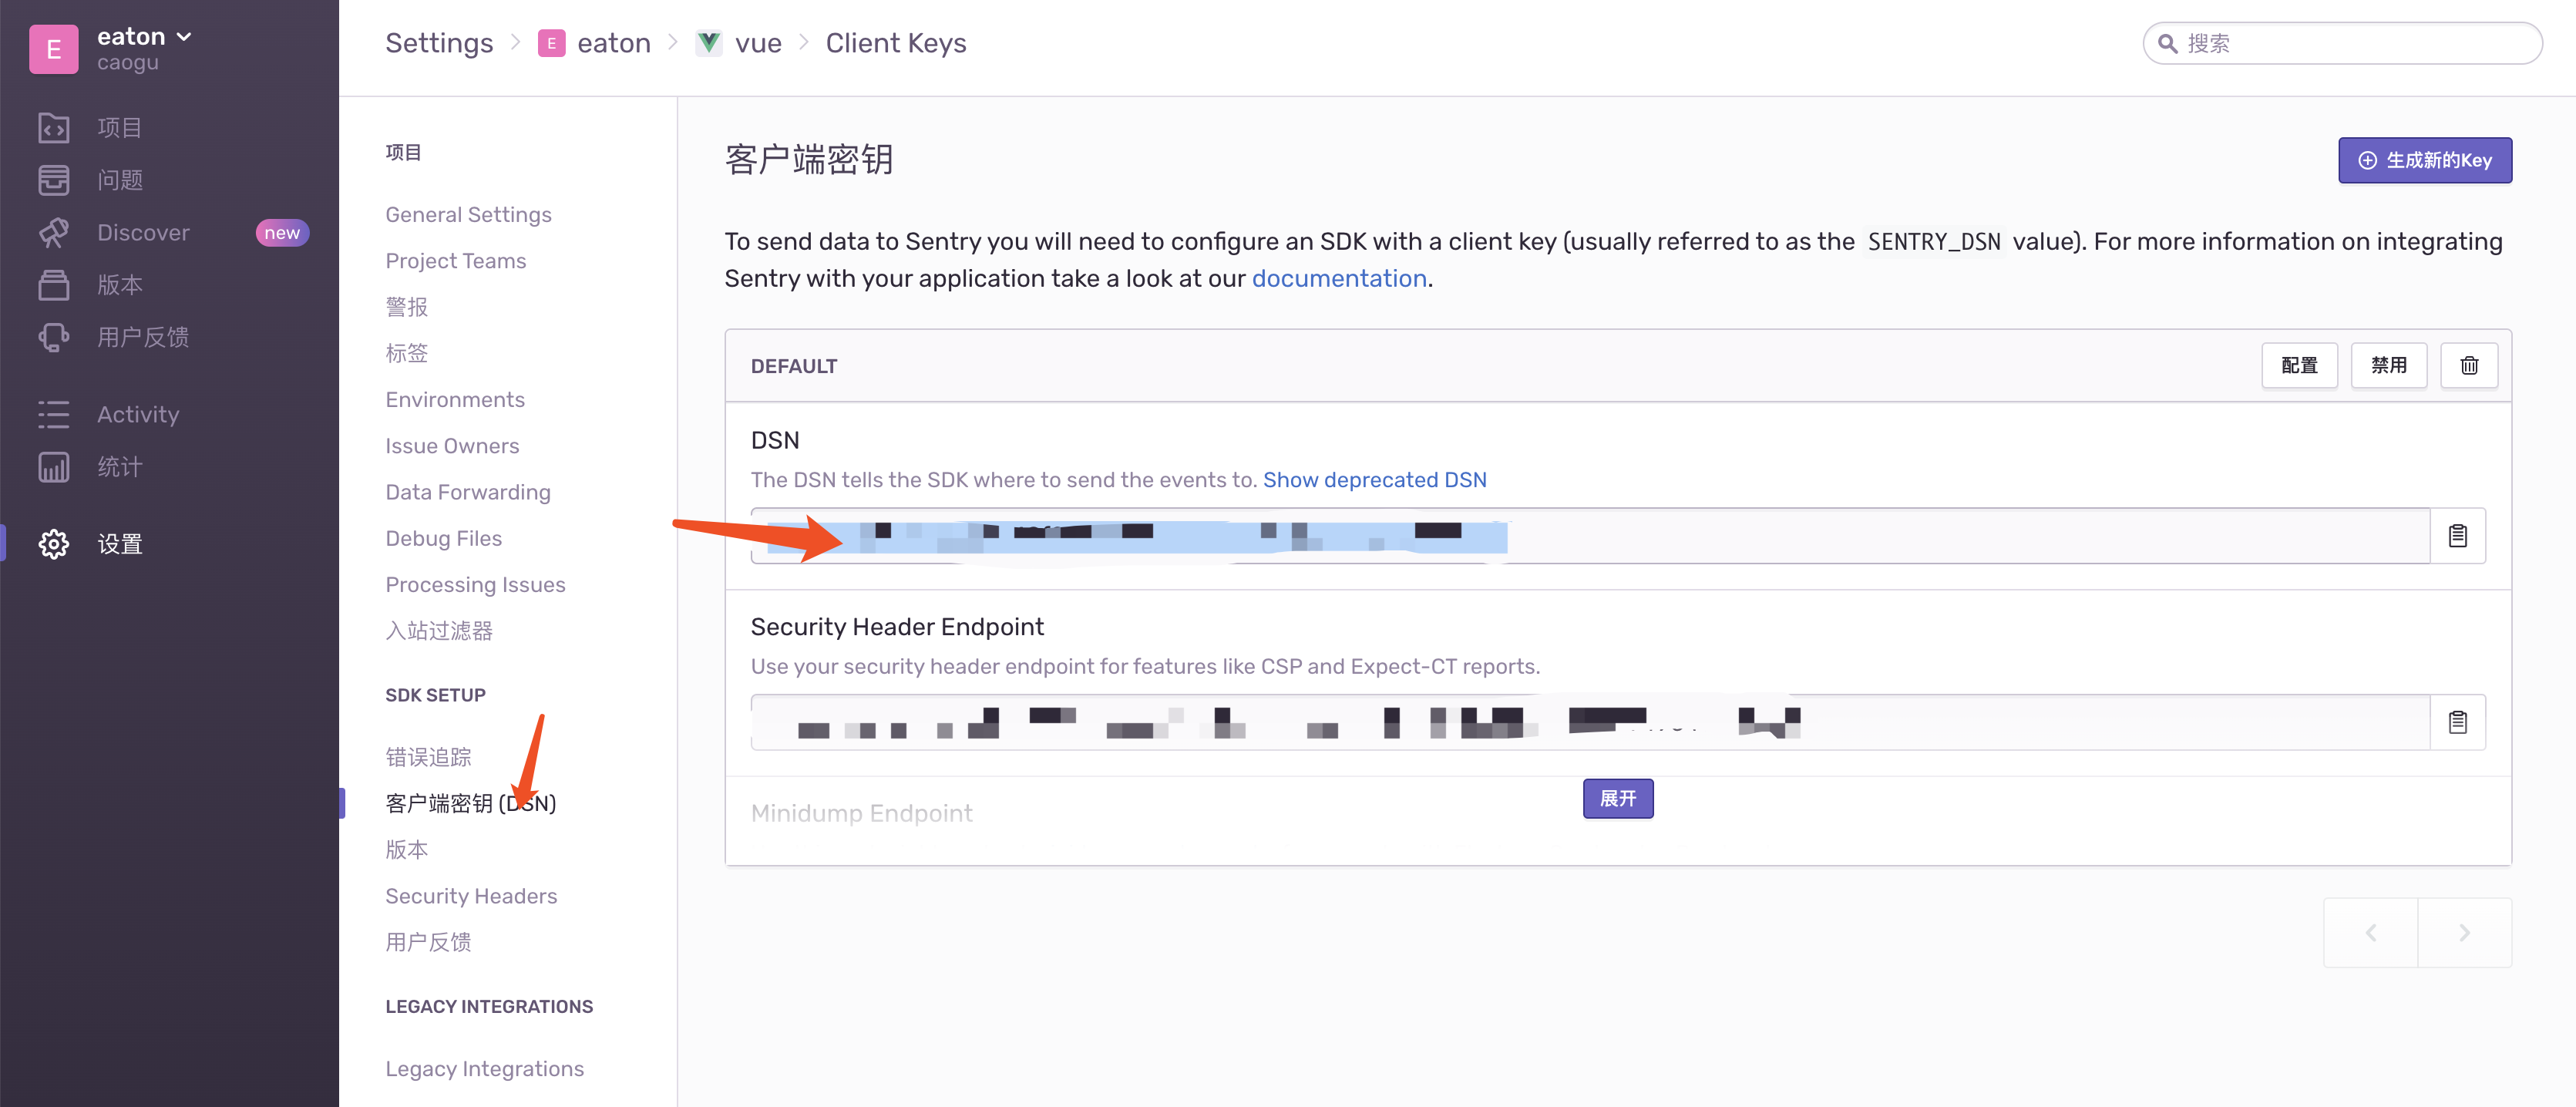Expand the Minidump Endpoint section with 展开
Viewport: 2576px width, 1107px height.
pos(1617,798)
